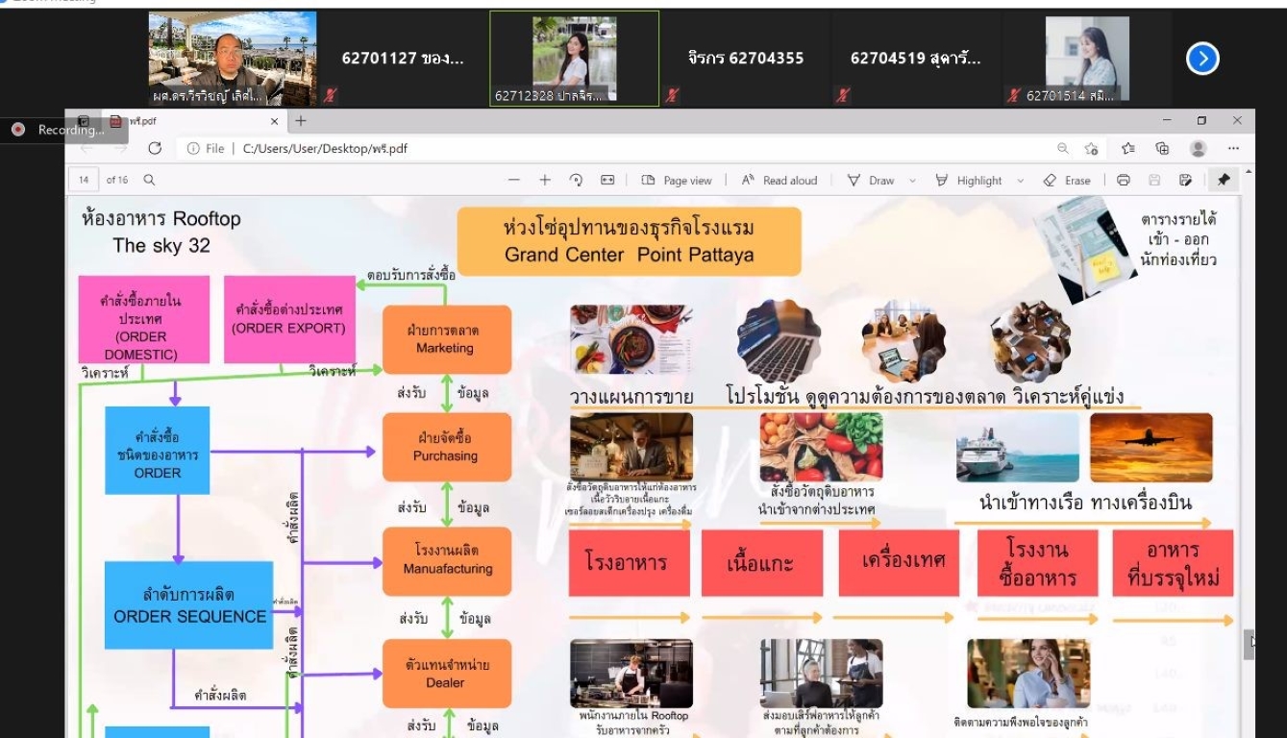1287x738 pixels.
Task: Select participant 62712328 video tile
Action: pyautogui.click(x=575, y=59)
